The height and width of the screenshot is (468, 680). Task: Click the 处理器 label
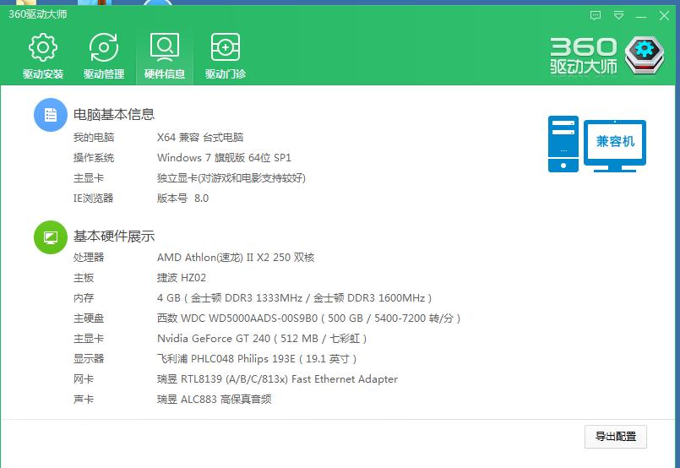coord(89,257)
